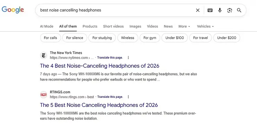
Task: Open the Products tab
Action: point(90,26)
